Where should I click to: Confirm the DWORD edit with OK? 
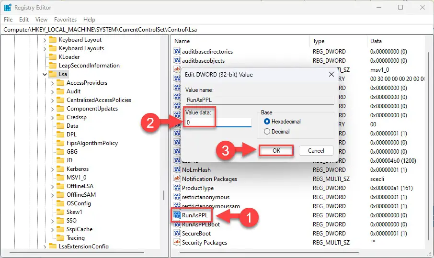click(x=276, y=151)
